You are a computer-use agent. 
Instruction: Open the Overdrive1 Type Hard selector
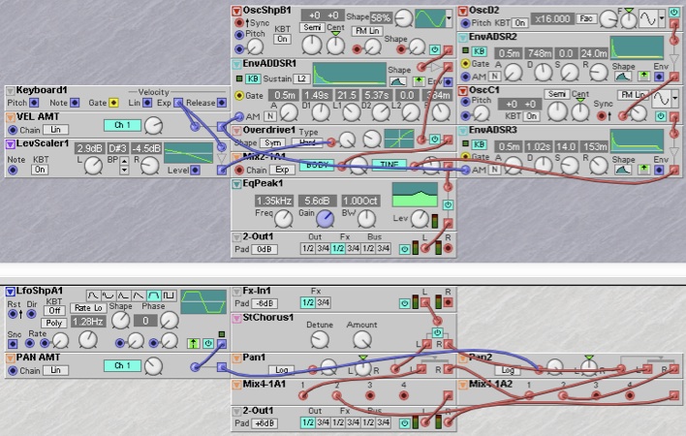[311, 141]
